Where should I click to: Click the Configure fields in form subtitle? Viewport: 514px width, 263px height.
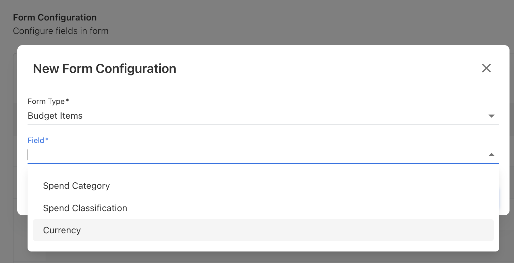tap(61, 31)
